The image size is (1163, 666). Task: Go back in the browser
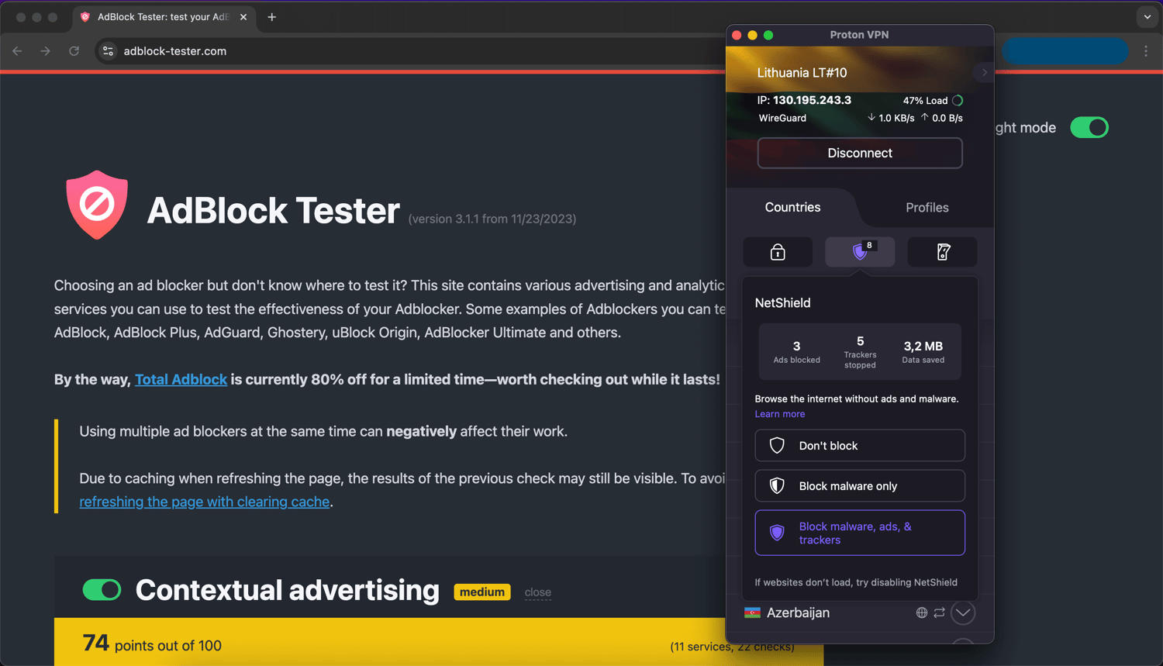[17, 51]
